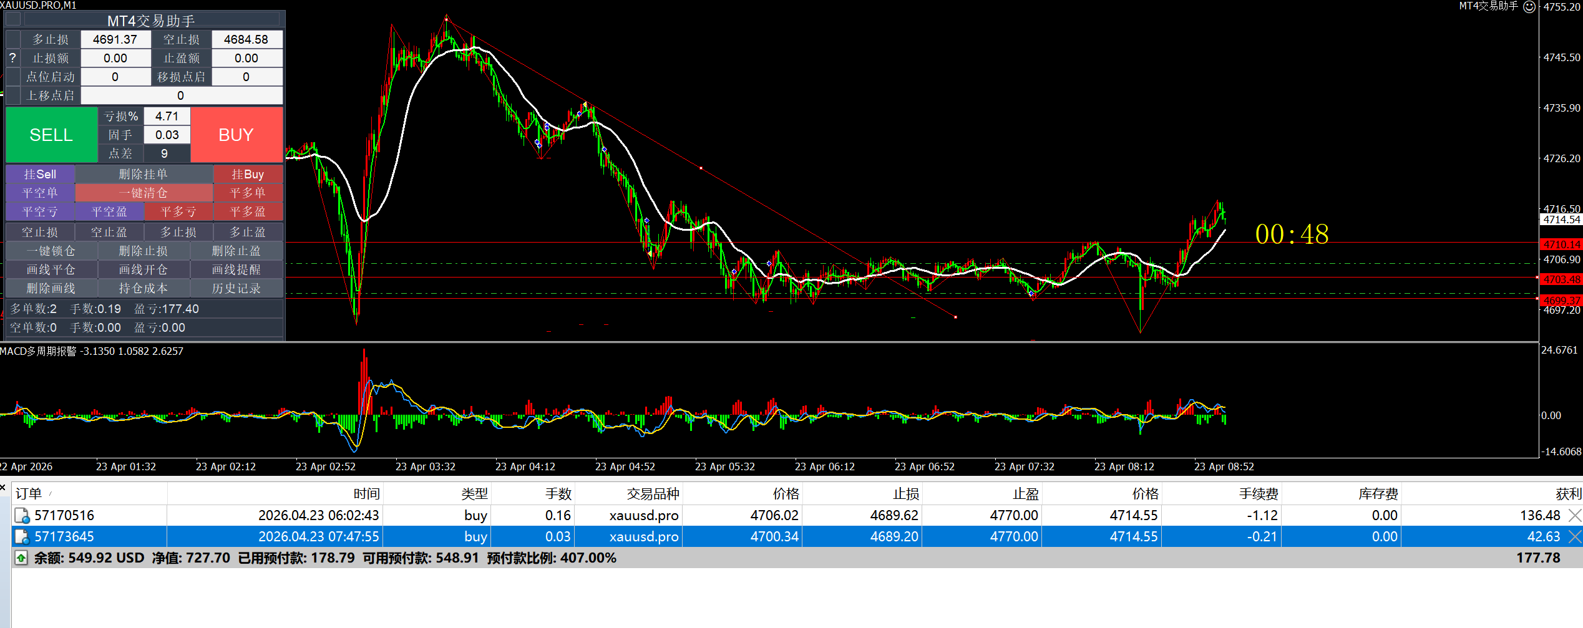Click the 多止盈 button
1583x628 pixels.
coord(248,233)
